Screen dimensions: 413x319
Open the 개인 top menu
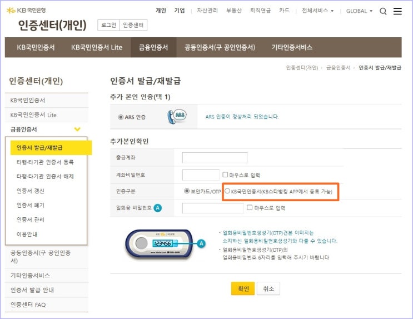click(x=161, y=10)
